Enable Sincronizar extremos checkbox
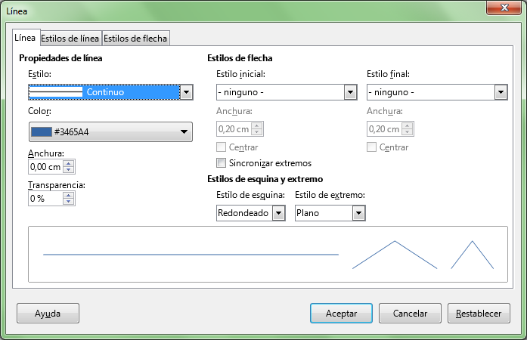Image resolution: width=527 pixels, height=340 pixels. (222, 163)
